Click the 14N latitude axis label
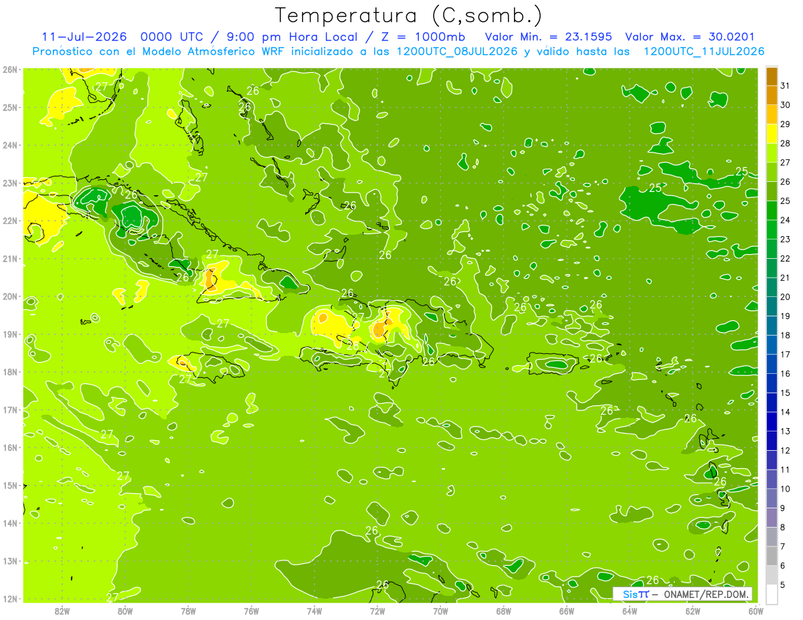803x620 pixels. [9, 523]
